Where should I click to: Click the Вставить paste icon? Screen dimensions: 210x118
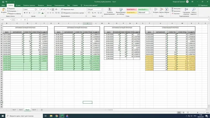pos(4,11)
